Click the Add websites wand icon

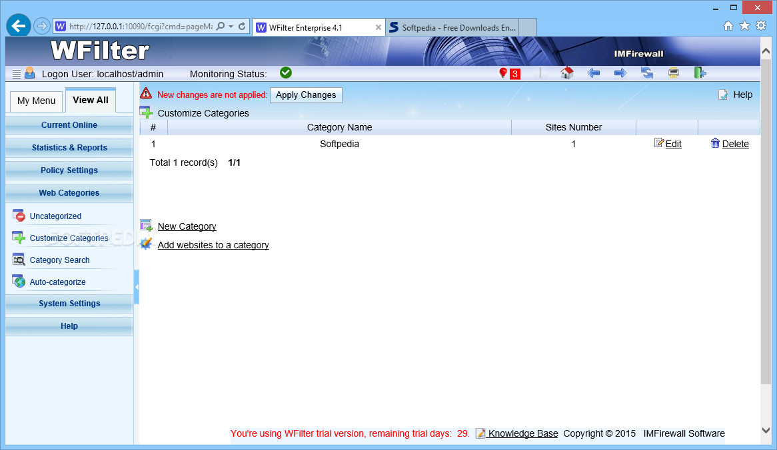pyautogui.click(x=146, y=244)
